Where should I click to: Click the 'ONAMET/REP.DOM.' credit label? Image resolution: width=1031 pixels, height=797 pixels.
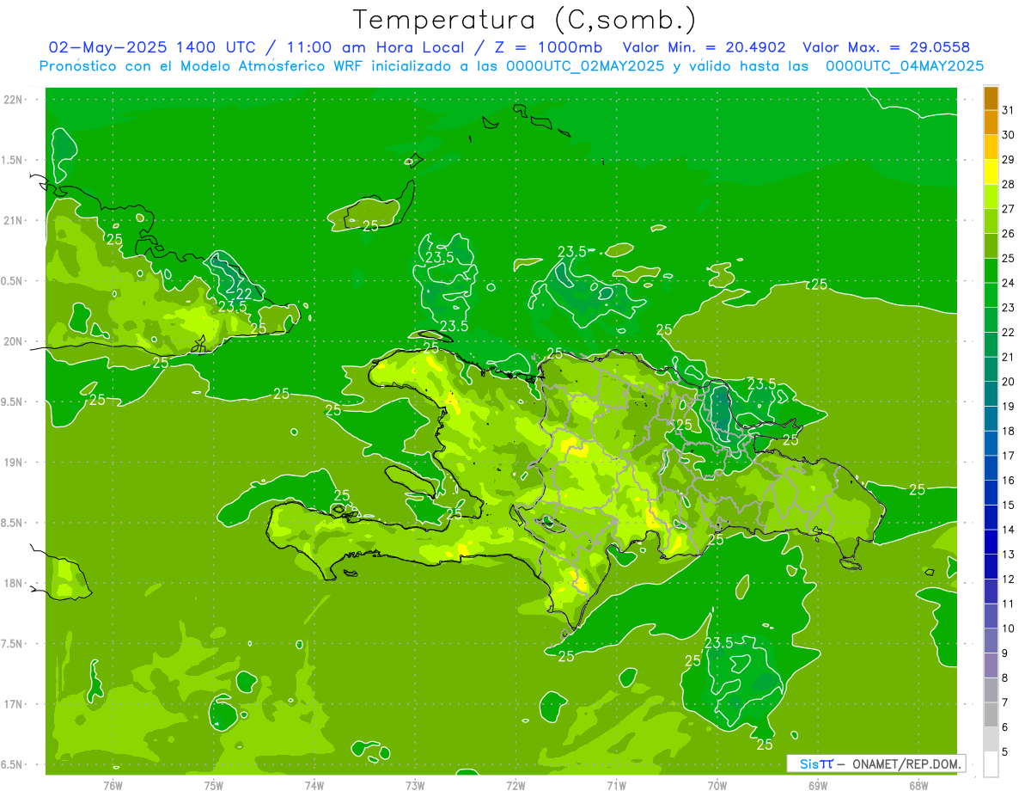tap(906, 763)
